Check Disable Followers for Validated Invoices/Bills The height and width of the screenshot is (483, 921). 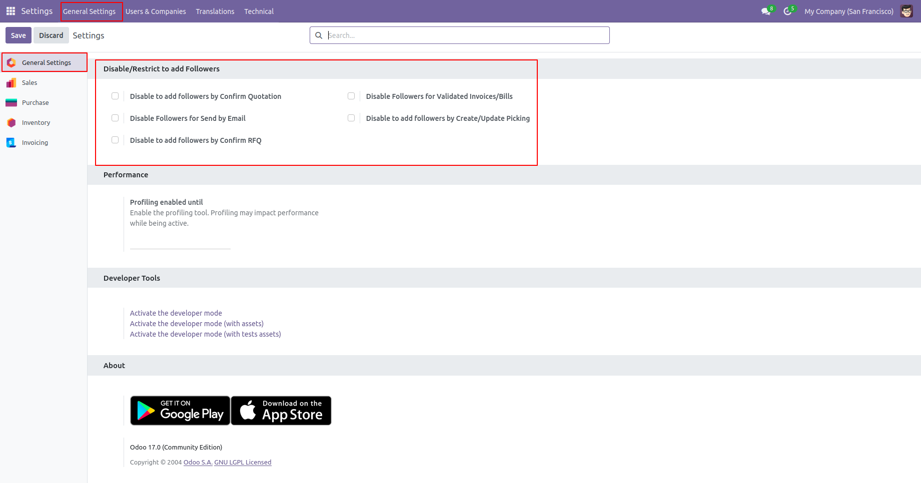[351, 96]
